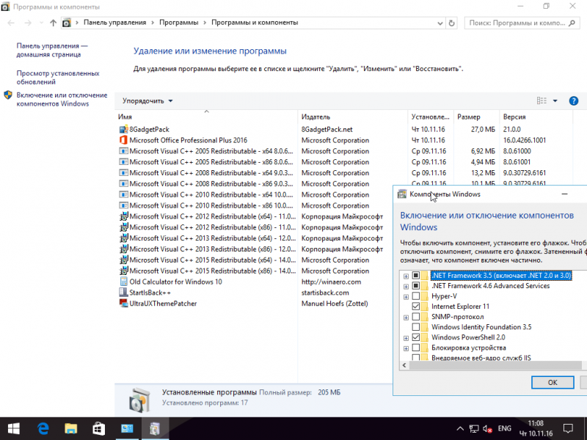Refresh the Programs and Components address bar
587x440 pixels.
(x=452, y=23)
